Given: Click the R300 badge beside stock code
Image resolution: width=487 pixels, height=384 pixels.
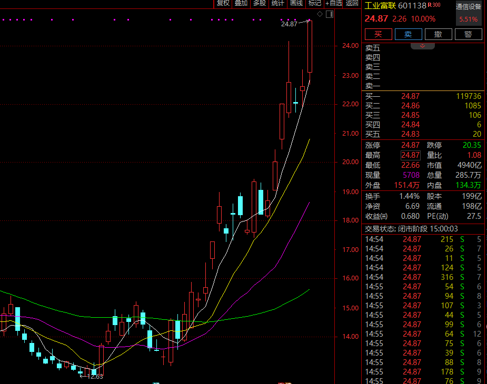Looking at the screenshot, I should tap(434, 5).
